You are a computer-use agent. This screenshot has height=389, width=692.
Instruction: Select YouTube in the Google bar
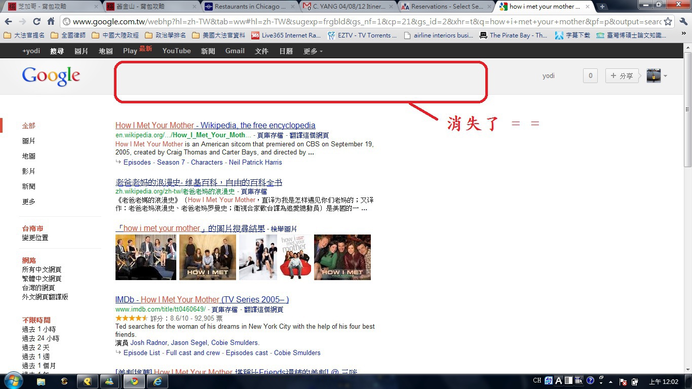[176, 51]
